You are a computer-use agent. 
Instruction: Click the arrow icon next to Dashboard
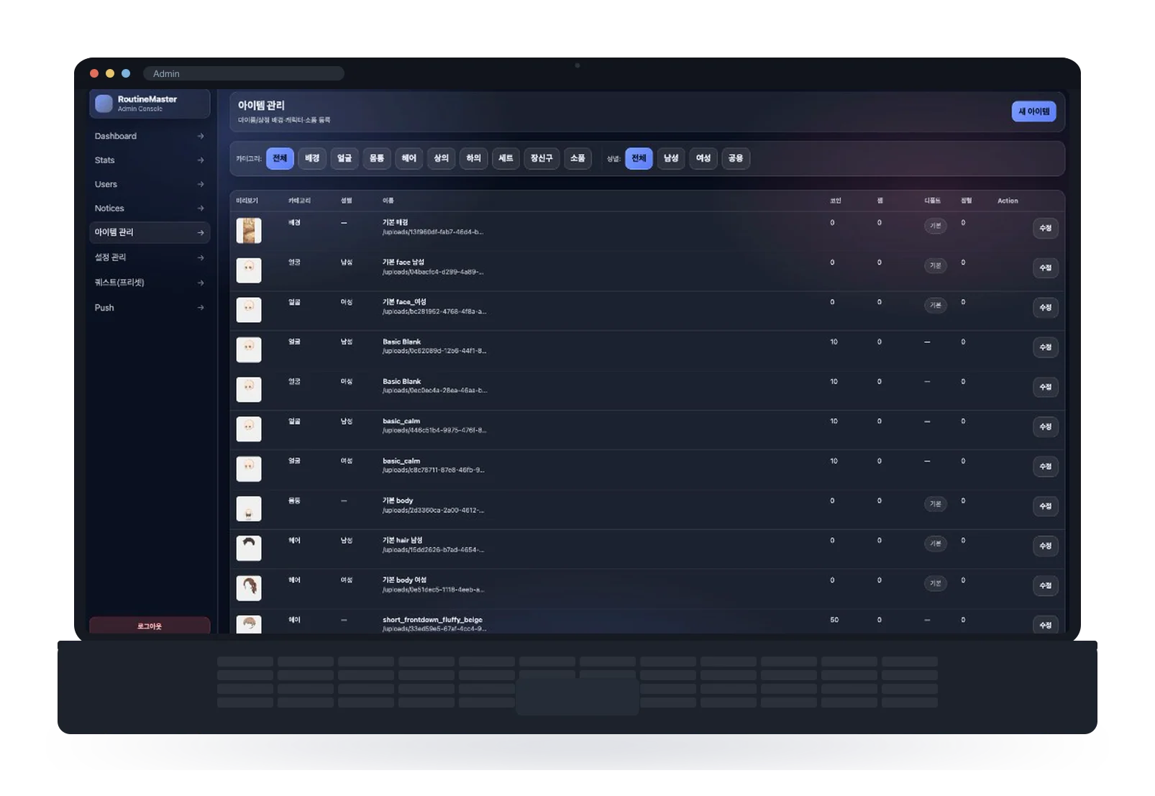(x=201, y=136)
